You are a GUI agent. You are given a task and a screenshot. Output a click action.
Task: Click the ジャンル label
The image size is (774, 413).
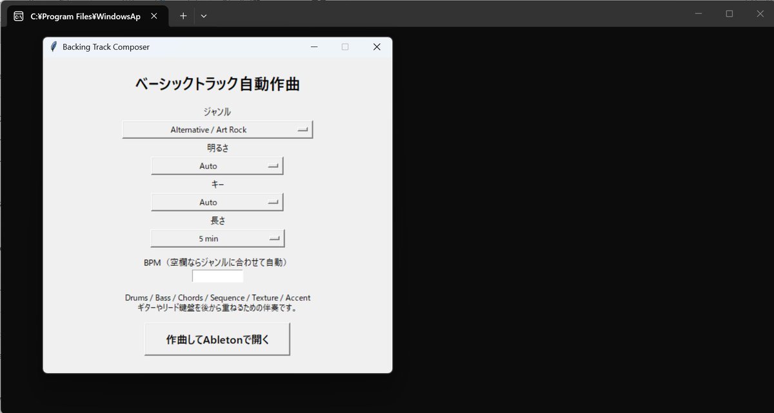pos(217,112)
